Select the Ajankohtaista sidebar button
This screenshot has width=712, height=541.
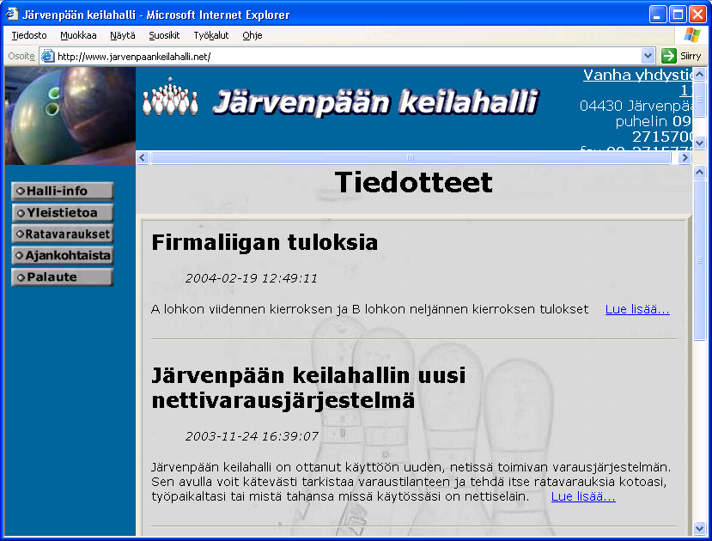click(x=63, y=255)
